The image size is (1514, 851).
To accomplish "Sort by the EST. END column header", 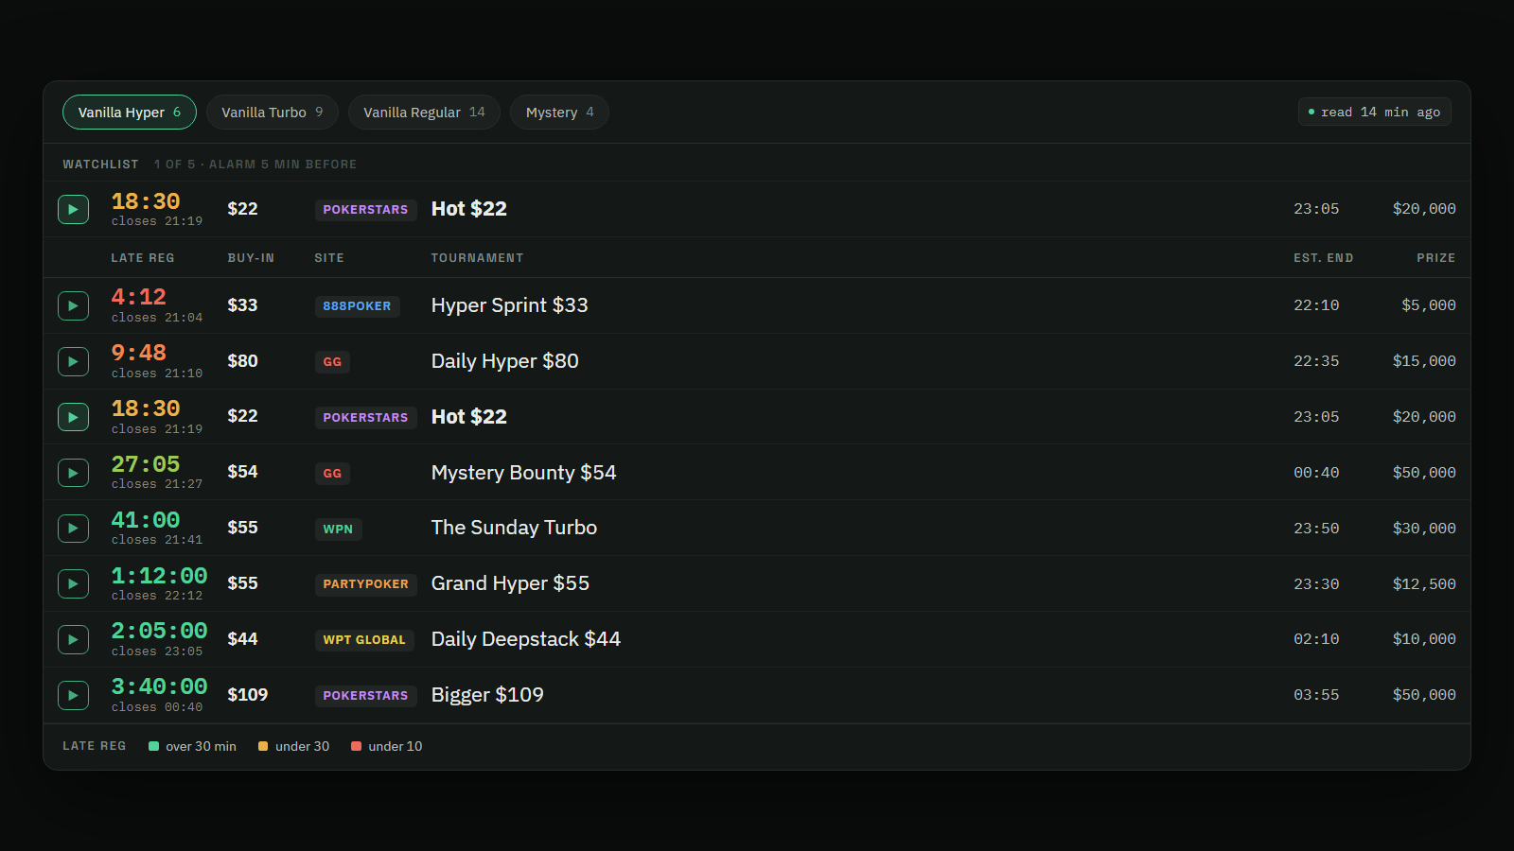I will click(1323, 258).
